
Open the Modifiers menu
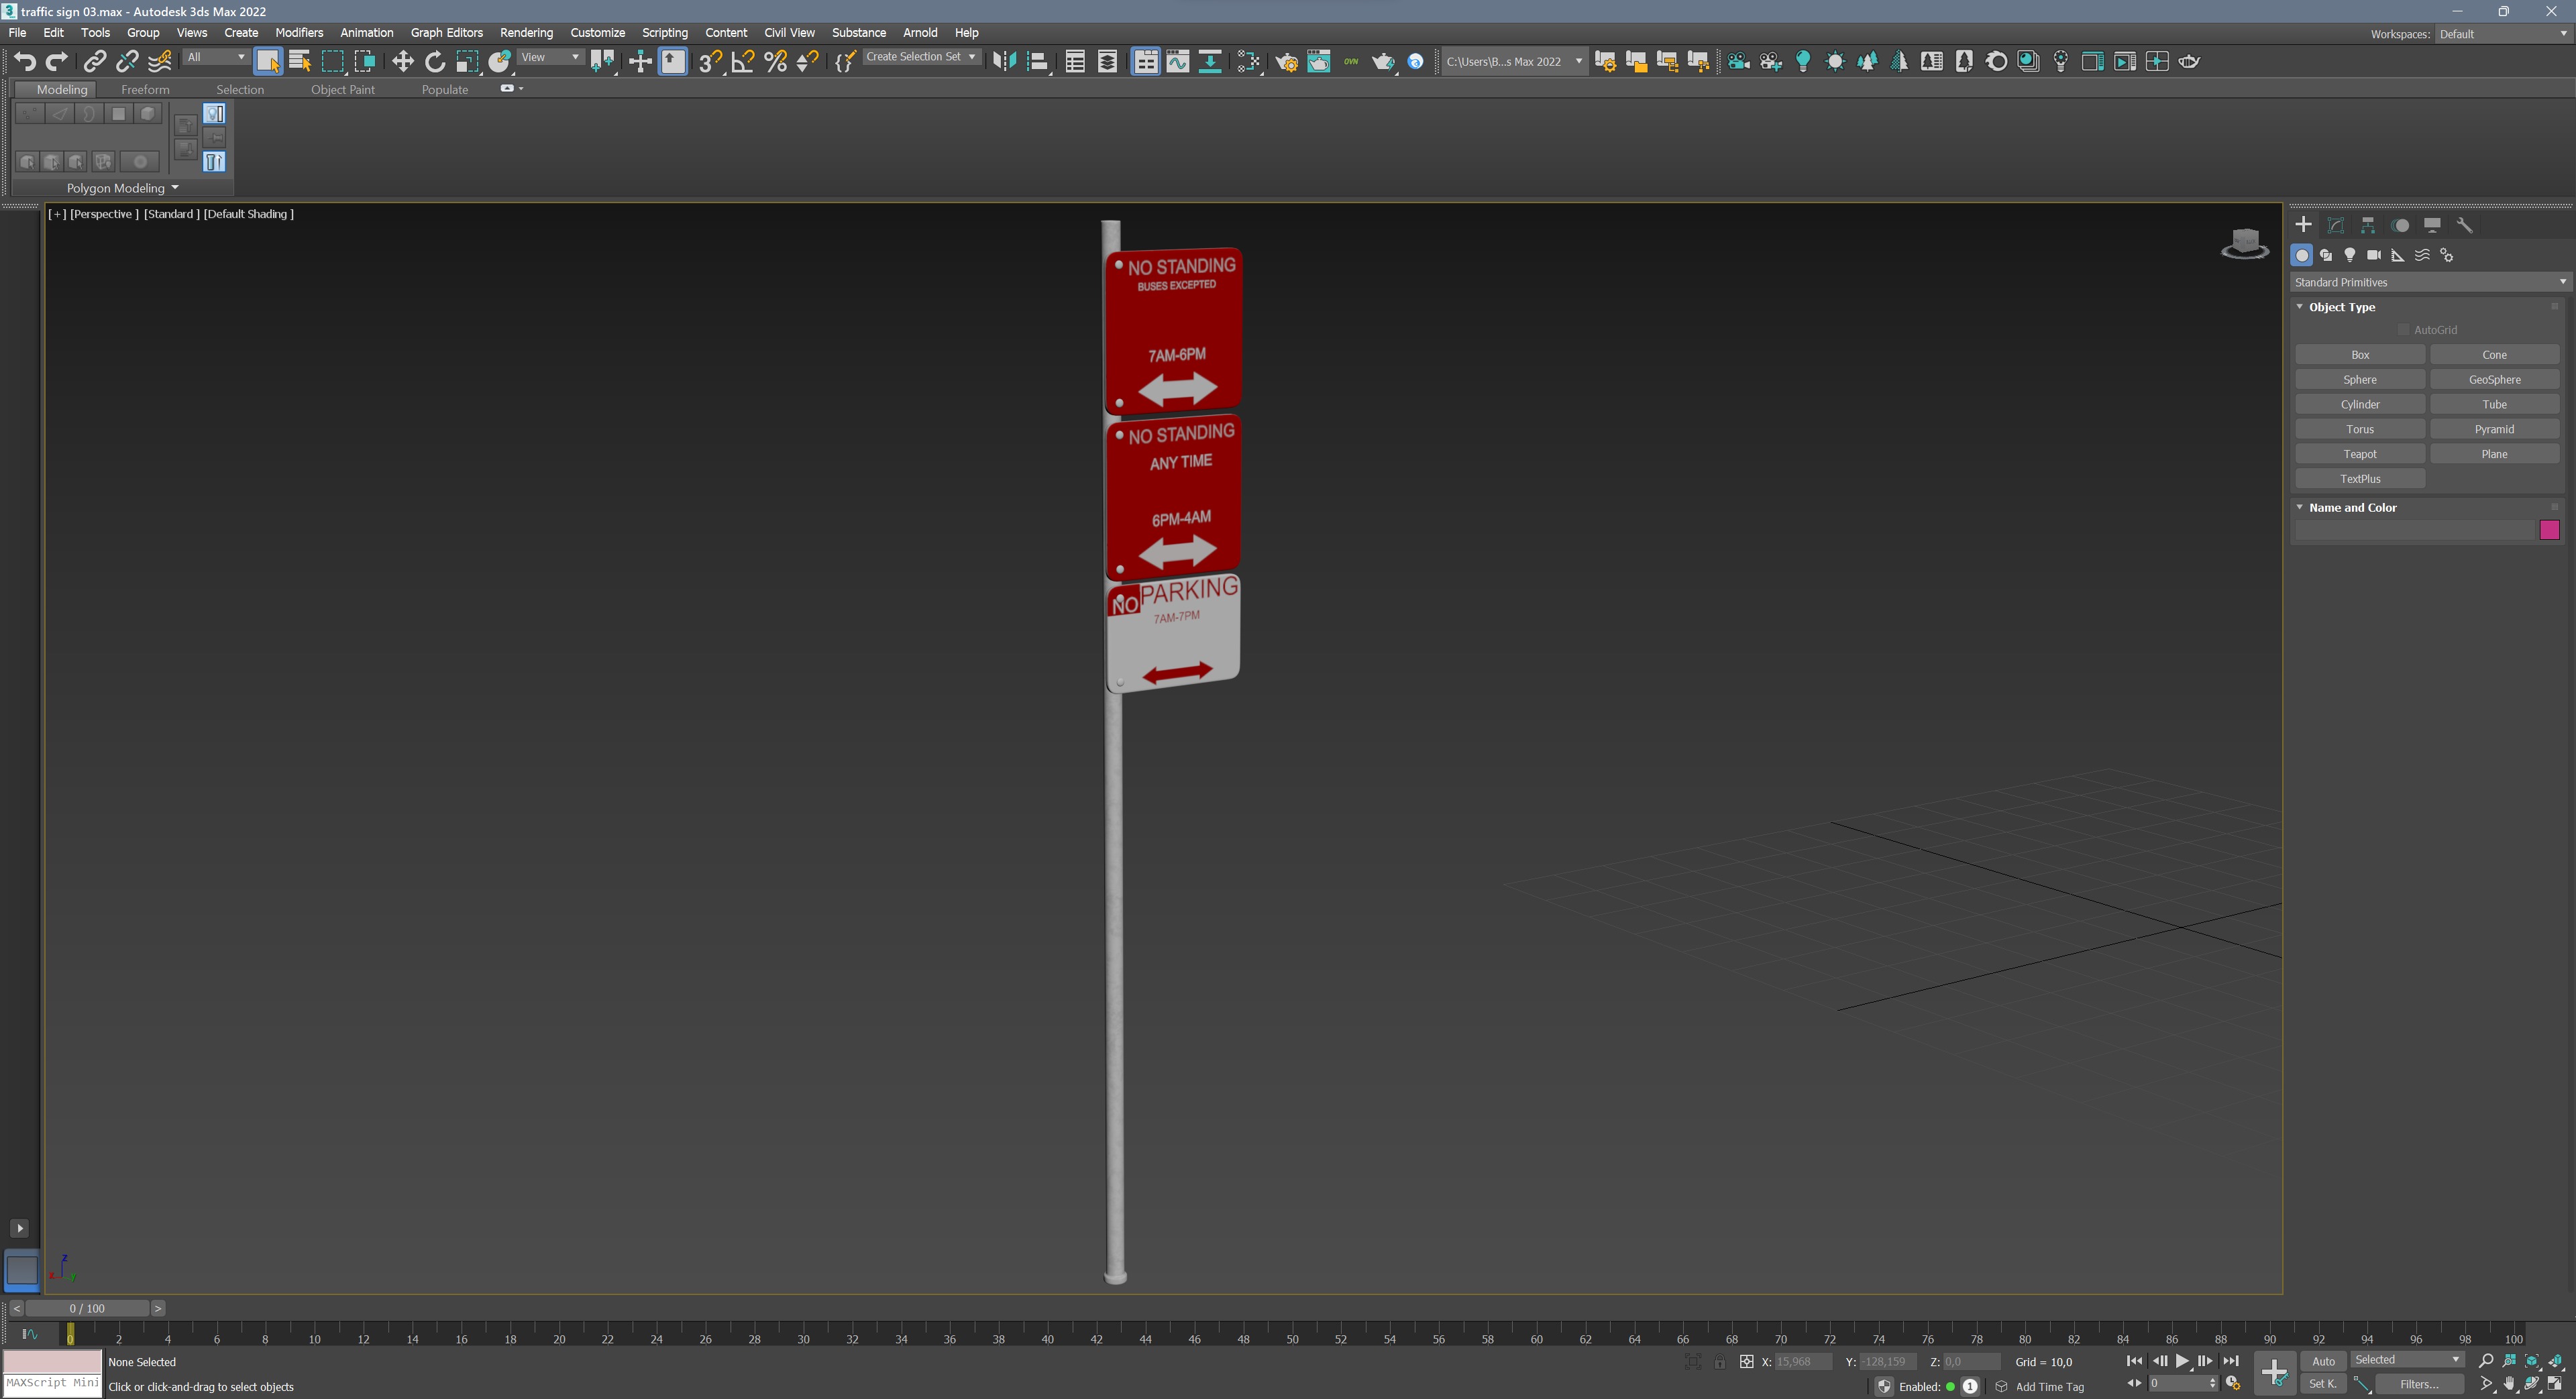[x=299, y=33]
